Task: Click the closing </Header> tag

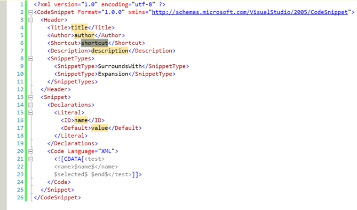Action: 55,90
